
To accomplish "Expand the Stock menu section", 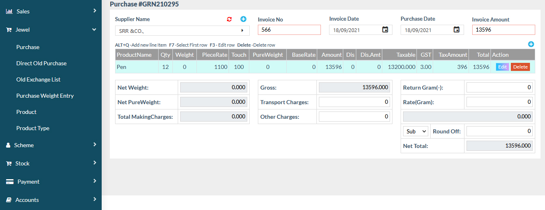I will click(94, 163).
